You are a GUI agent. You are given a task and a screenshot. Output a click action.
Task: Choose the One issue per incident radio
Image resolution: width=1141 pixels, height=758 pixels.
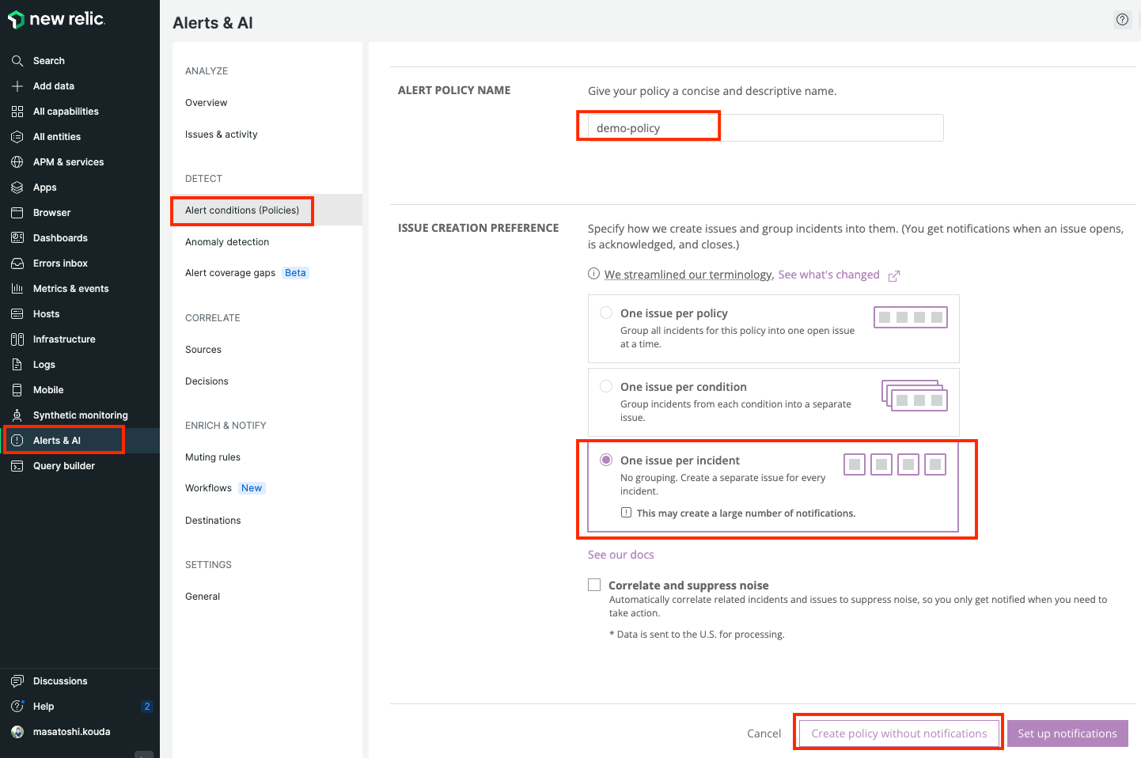(x=606, y=460)
